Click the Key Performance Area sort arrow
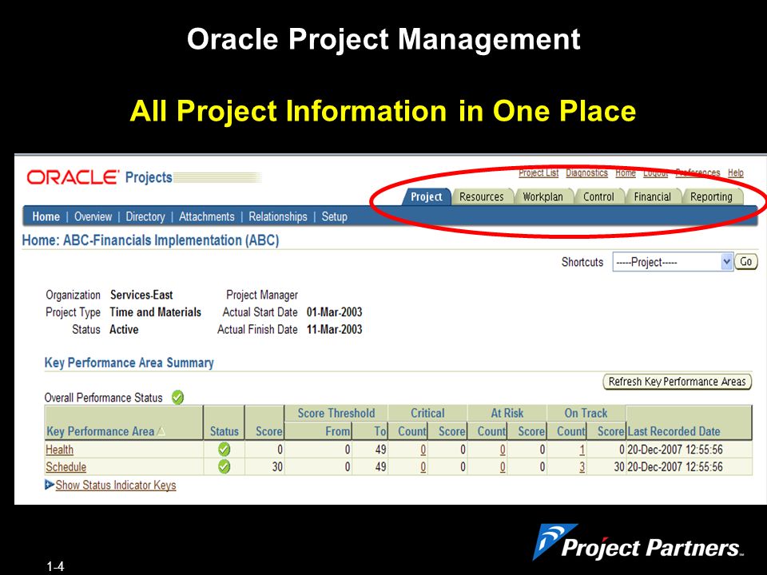The image size is (767, 575). (x=161, y=431)
